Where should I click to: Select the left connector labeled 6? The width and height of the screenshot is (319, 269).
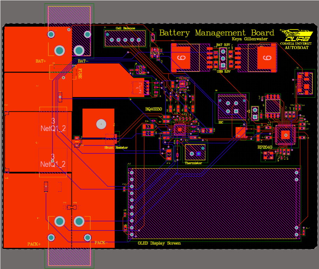[x=181, y=57]
